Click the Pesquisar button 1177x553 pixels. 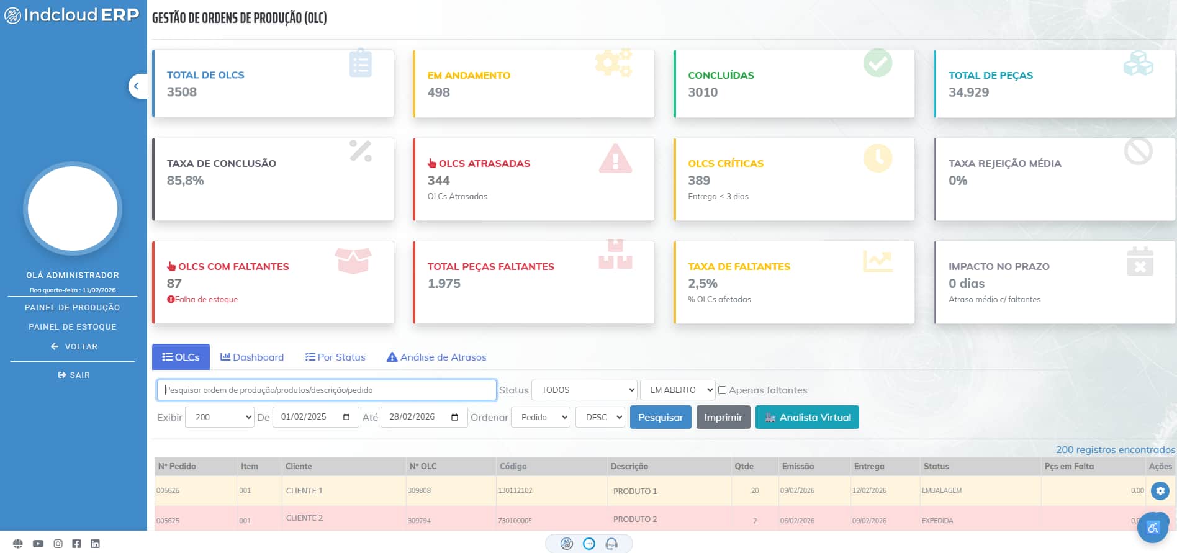point(660,417)
